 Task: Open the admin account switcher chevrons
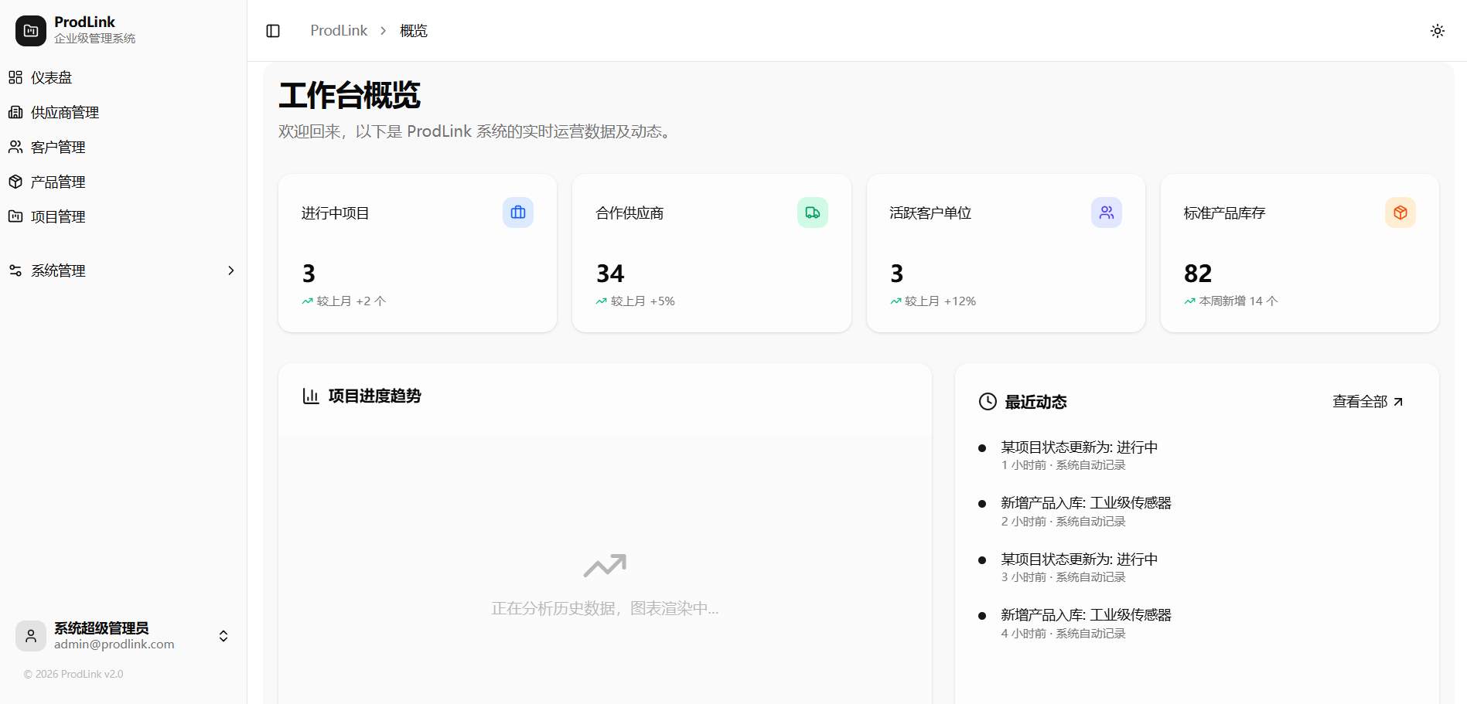tap(223, 636)
